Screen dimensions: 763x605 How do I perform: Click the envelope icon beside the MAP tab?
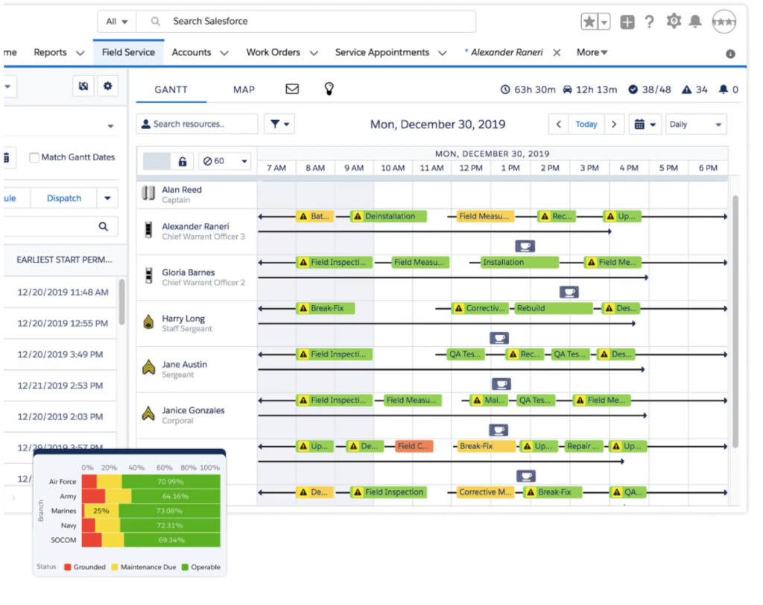(x=291, y=89)
